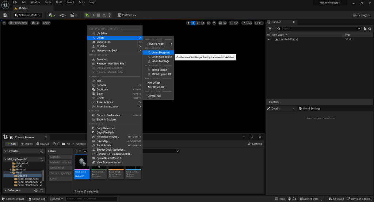The image size is (374, 202).
Task: Open camera speed setting in viewport
Action: tap(259, 23)
